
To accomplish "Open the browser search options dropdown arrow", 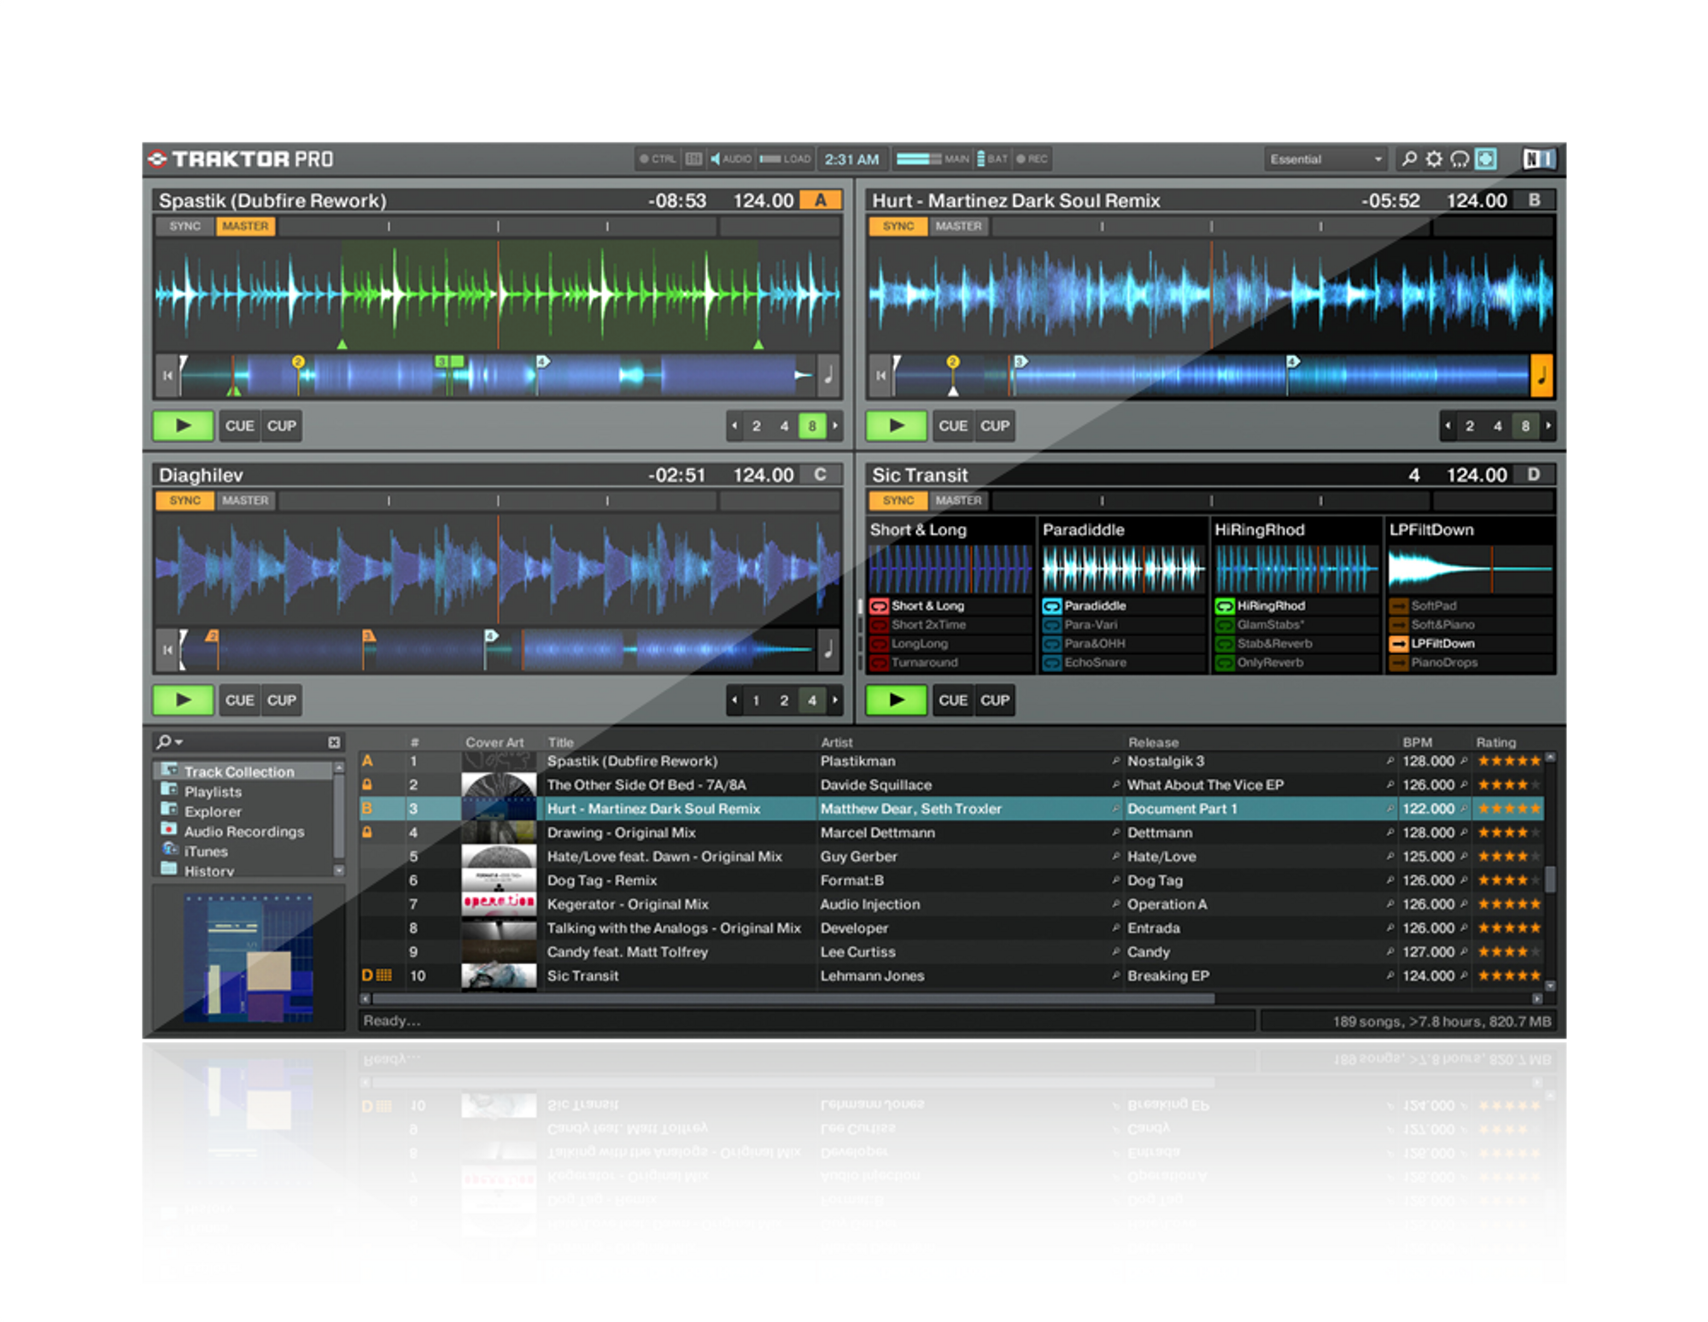I will pyautogui.click(x=179, y=742).
